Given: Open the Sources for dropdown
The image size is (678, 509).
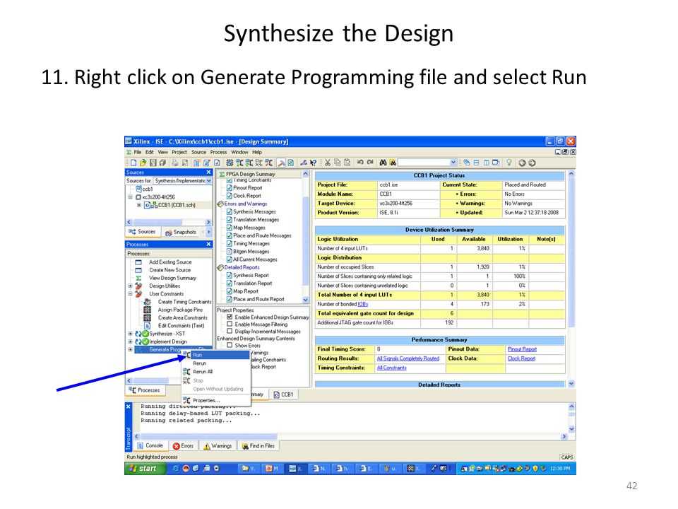Looking at the screenshot, I should pos(209,181).
